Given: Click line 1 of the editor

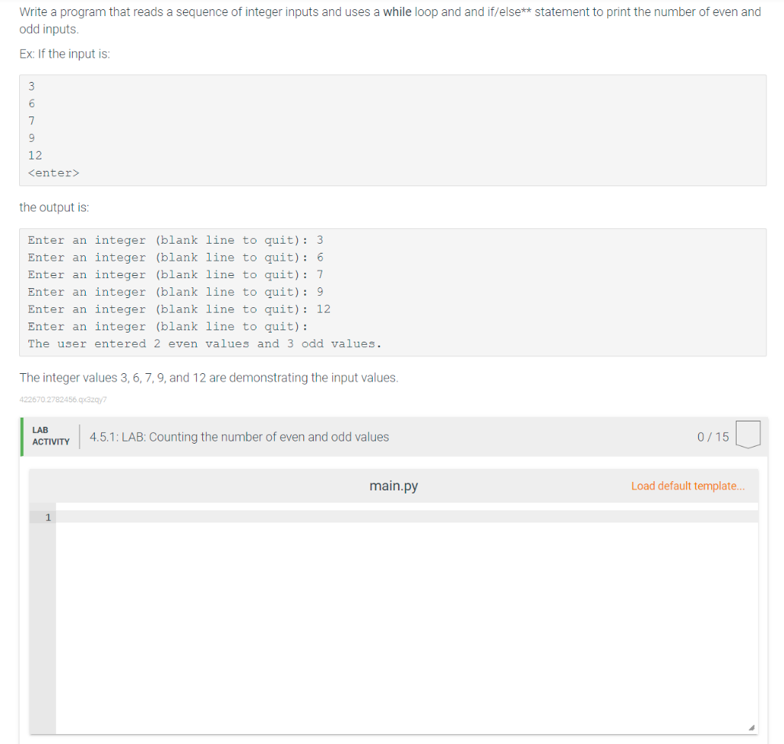Looking at the screenshot, I should point(230,517).
